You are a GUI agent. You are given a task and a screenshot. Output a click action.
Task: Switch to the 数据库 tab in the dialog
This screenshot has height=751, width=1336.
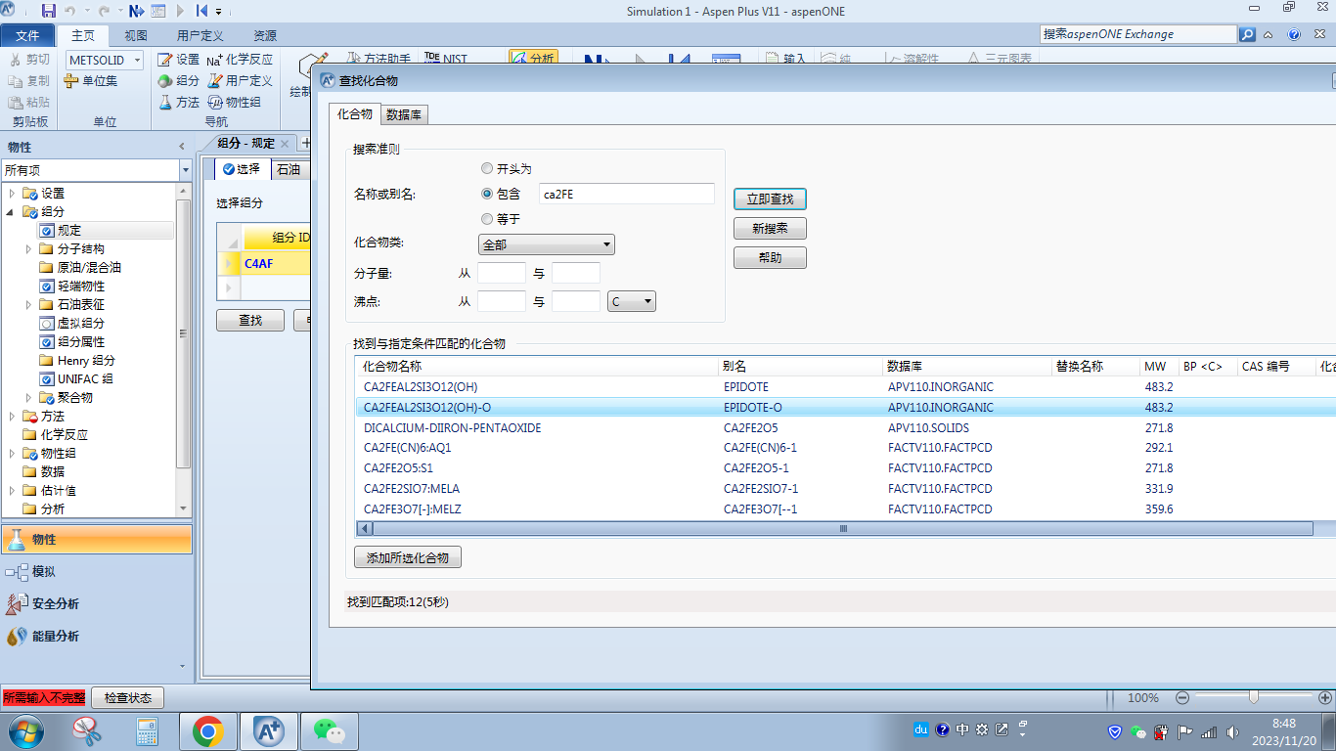pyautogui.click(x=404, y=114)
